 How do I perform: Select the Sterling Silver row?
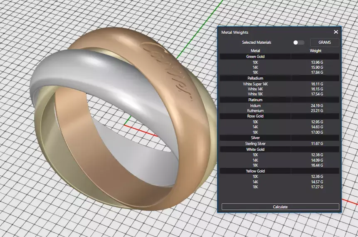click(279, 144)
